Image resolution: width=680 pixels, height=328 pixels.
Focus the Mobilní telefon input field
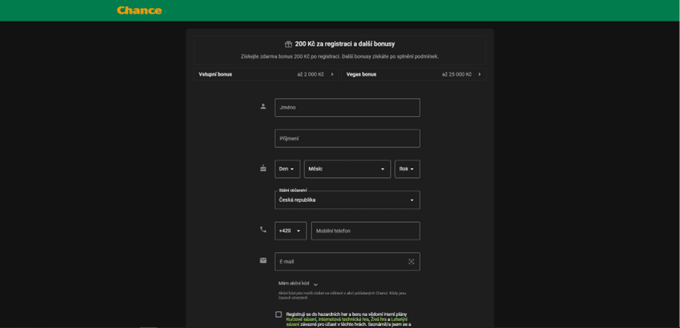click(366, 231)
